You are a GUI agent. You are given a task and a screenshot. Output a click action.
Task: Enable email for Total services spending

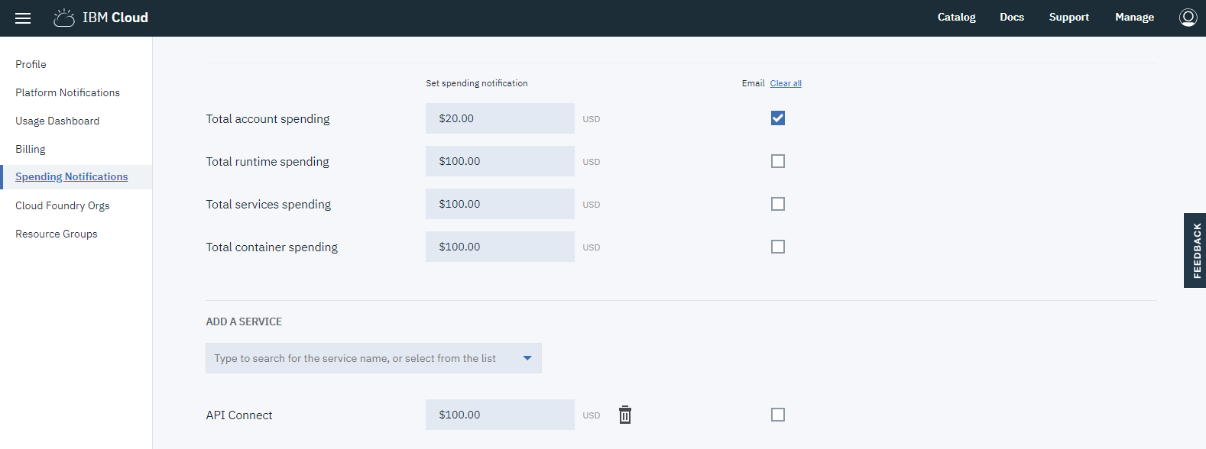[778, 204]
